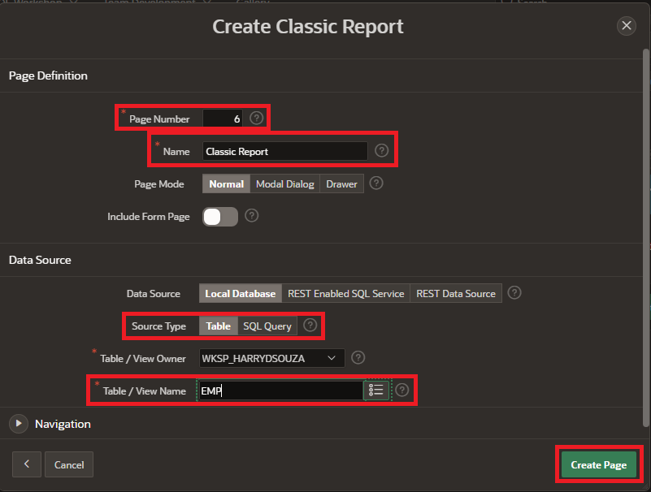Click into the Name text field
This screenshot has height=492, width=651.
tap(284, 151)
